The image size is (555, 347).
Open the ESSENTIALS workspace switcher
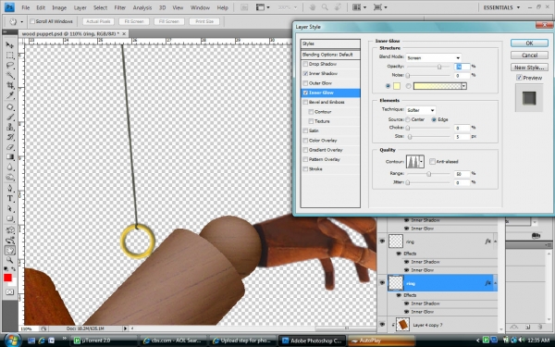point(501,7)
